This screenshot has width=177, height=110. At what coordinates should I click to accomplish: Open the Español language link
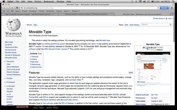pyautogui.click(x=10, y=92)
